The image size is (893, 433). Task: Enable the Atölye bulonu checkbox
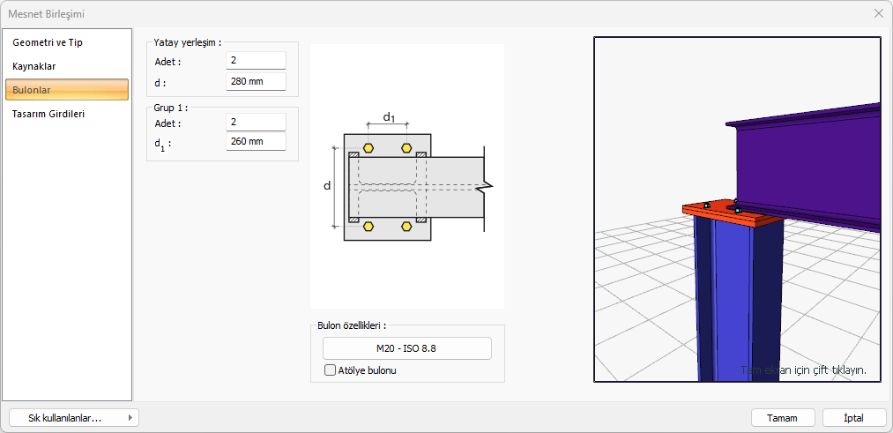coord(331,370)
